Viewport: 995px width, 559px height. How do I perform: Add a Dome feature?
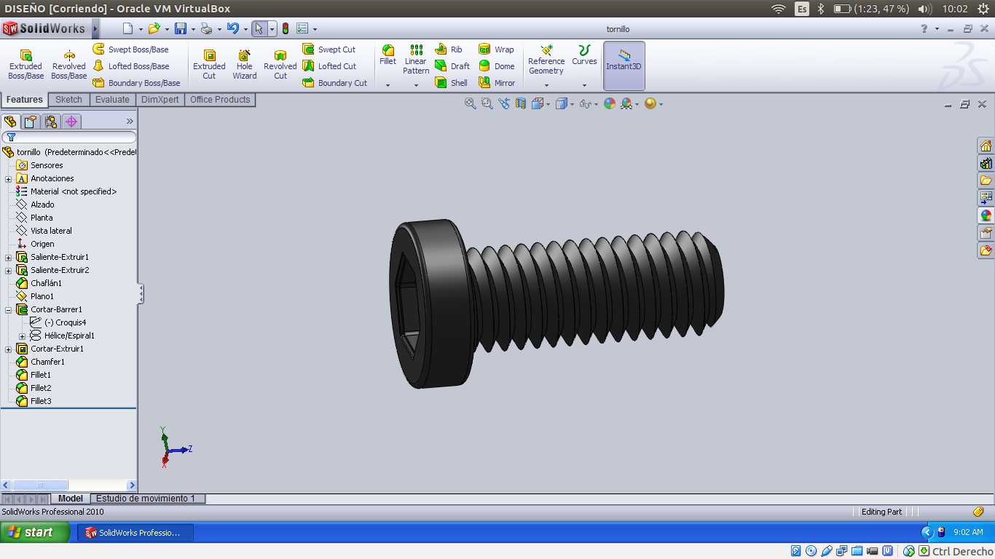coord(496,66)
